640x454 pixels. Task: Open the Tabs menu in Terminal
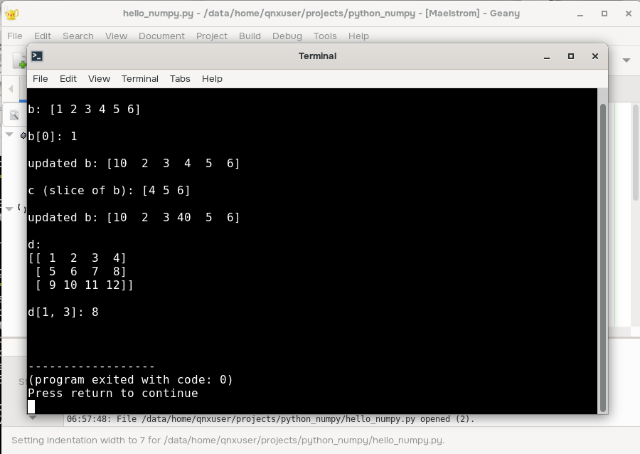click(x=180, y=79)
